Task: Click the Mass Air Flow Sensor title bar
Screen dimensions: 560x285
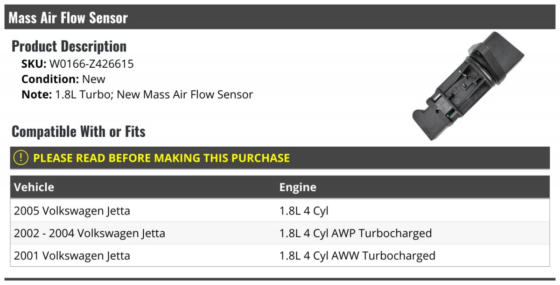Action: pos(280,17)
